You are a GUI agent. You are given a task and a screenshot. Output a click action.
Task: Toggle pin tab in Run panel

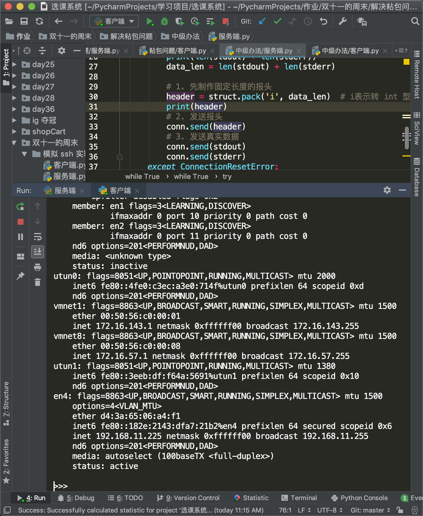(20, 276)
